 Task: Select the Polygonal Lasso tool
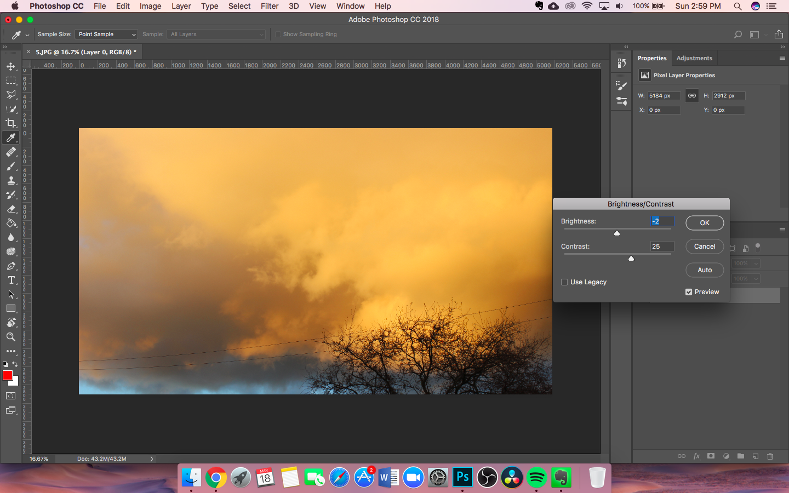click(11, 95)
